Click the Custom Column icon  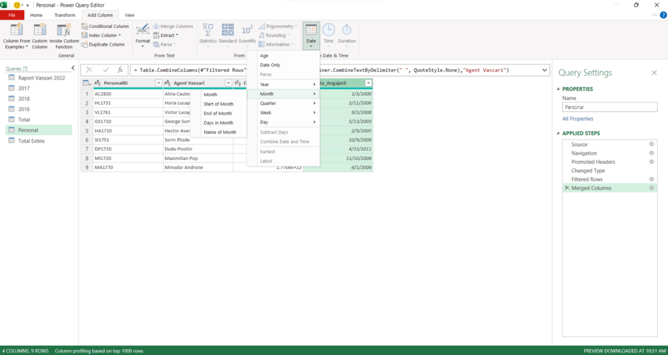pos(40,30)
